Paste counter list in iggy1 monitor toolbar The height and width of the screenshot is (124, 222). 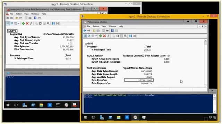(x=40, y=23)
